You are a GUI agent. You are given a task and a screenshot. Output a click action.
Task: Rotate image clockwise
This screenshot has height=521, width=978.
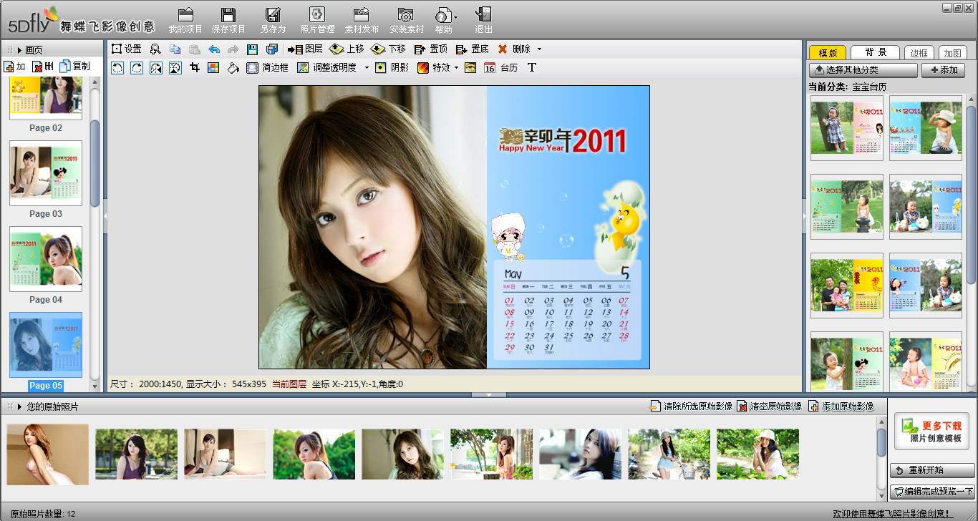[x=136, y=68]
